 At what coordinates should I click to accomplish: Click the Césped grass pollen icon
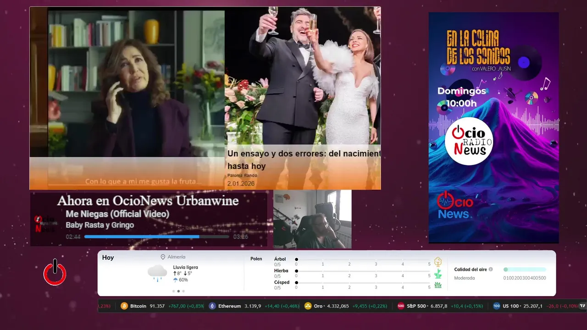[438, 285]
